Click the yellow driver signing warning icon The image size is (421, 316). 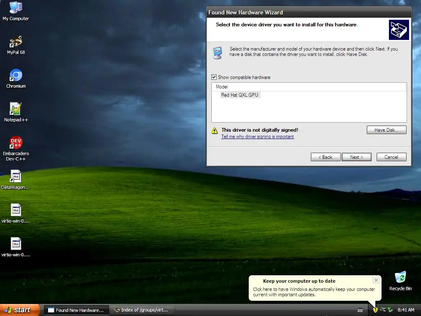pos(215,130)
